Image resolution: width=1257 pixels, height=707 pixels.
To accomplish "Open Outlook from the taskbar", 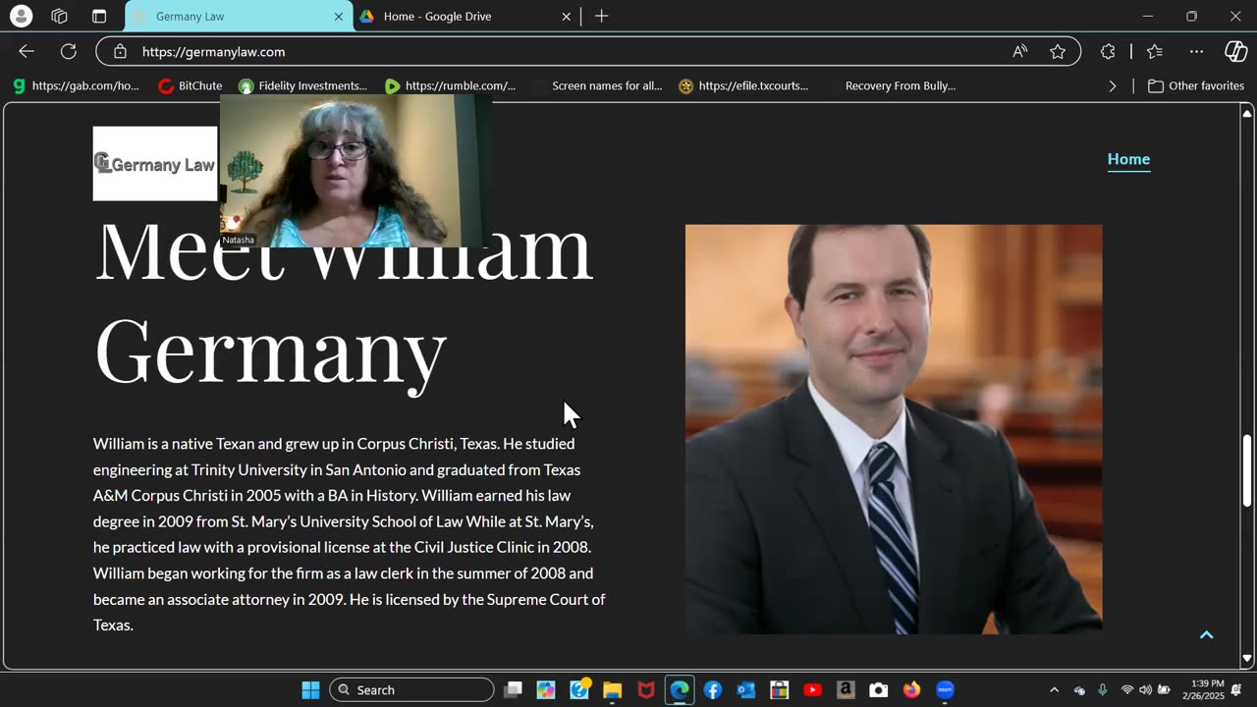I will [746, 689].
